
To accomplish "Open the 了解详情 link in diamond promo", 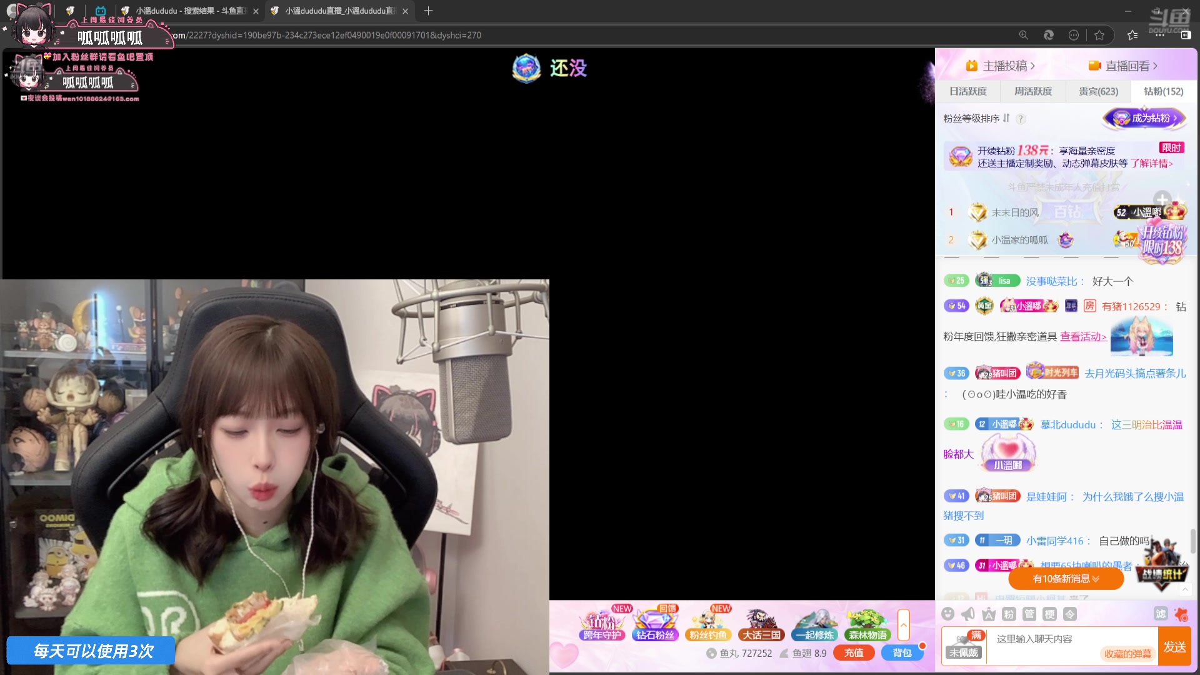I will pyautogui.click(x=1151, y=163).
